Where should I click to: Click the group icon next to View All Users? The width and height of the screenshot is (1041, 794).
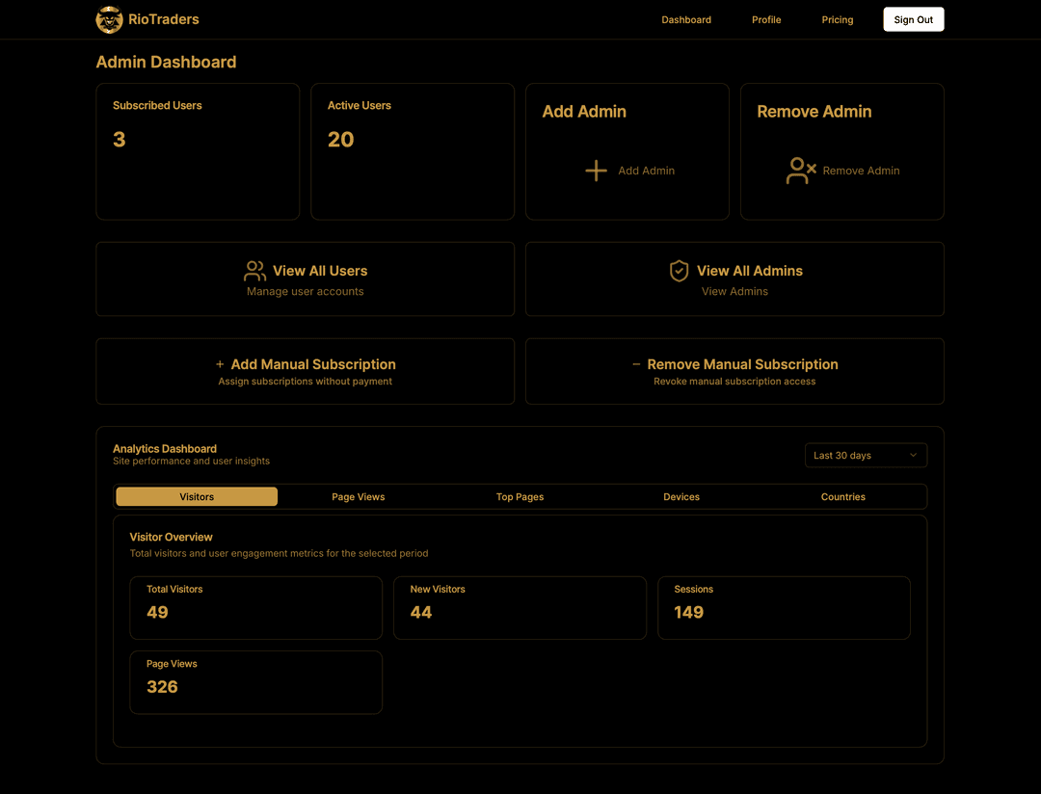[254, 271]
